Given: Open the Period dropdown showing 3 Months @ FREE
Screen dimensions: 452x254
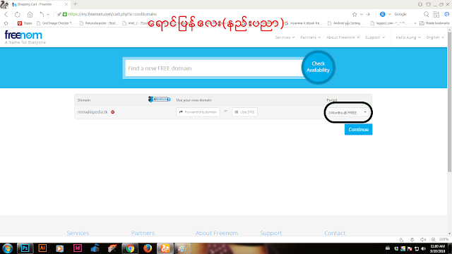Looking at the screenshot, I should 348,112.
